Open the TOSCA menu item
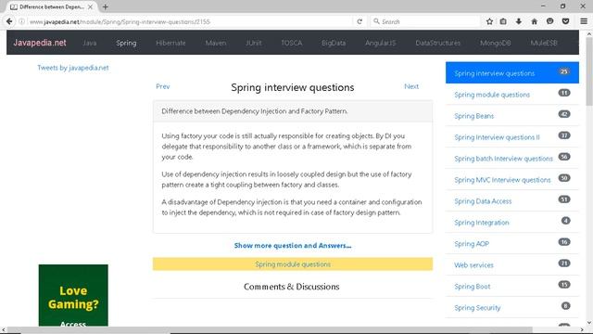The image size is (593, 334). [292, 43]
